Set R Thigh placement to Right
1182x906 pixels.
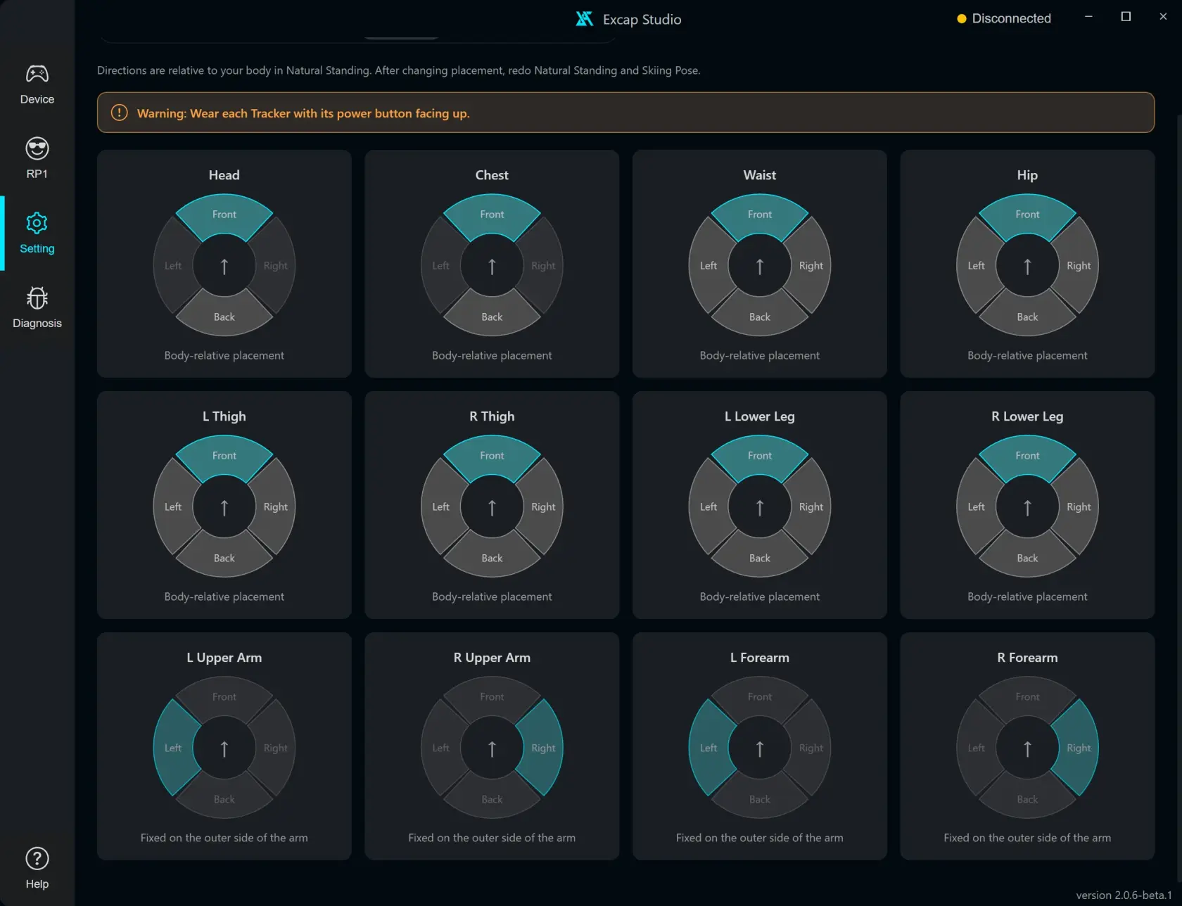point(543,506)
